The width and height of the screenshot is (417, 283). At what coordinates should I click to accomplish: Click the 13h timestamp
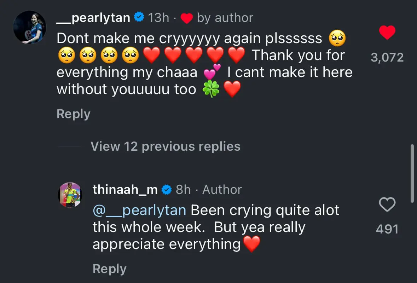pos(158,17)
